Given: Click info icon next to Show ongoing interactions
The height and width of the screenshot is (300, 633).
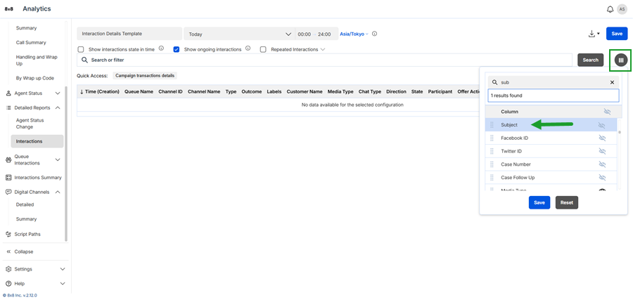Looking at the screenshot, I should pos(248,49).
